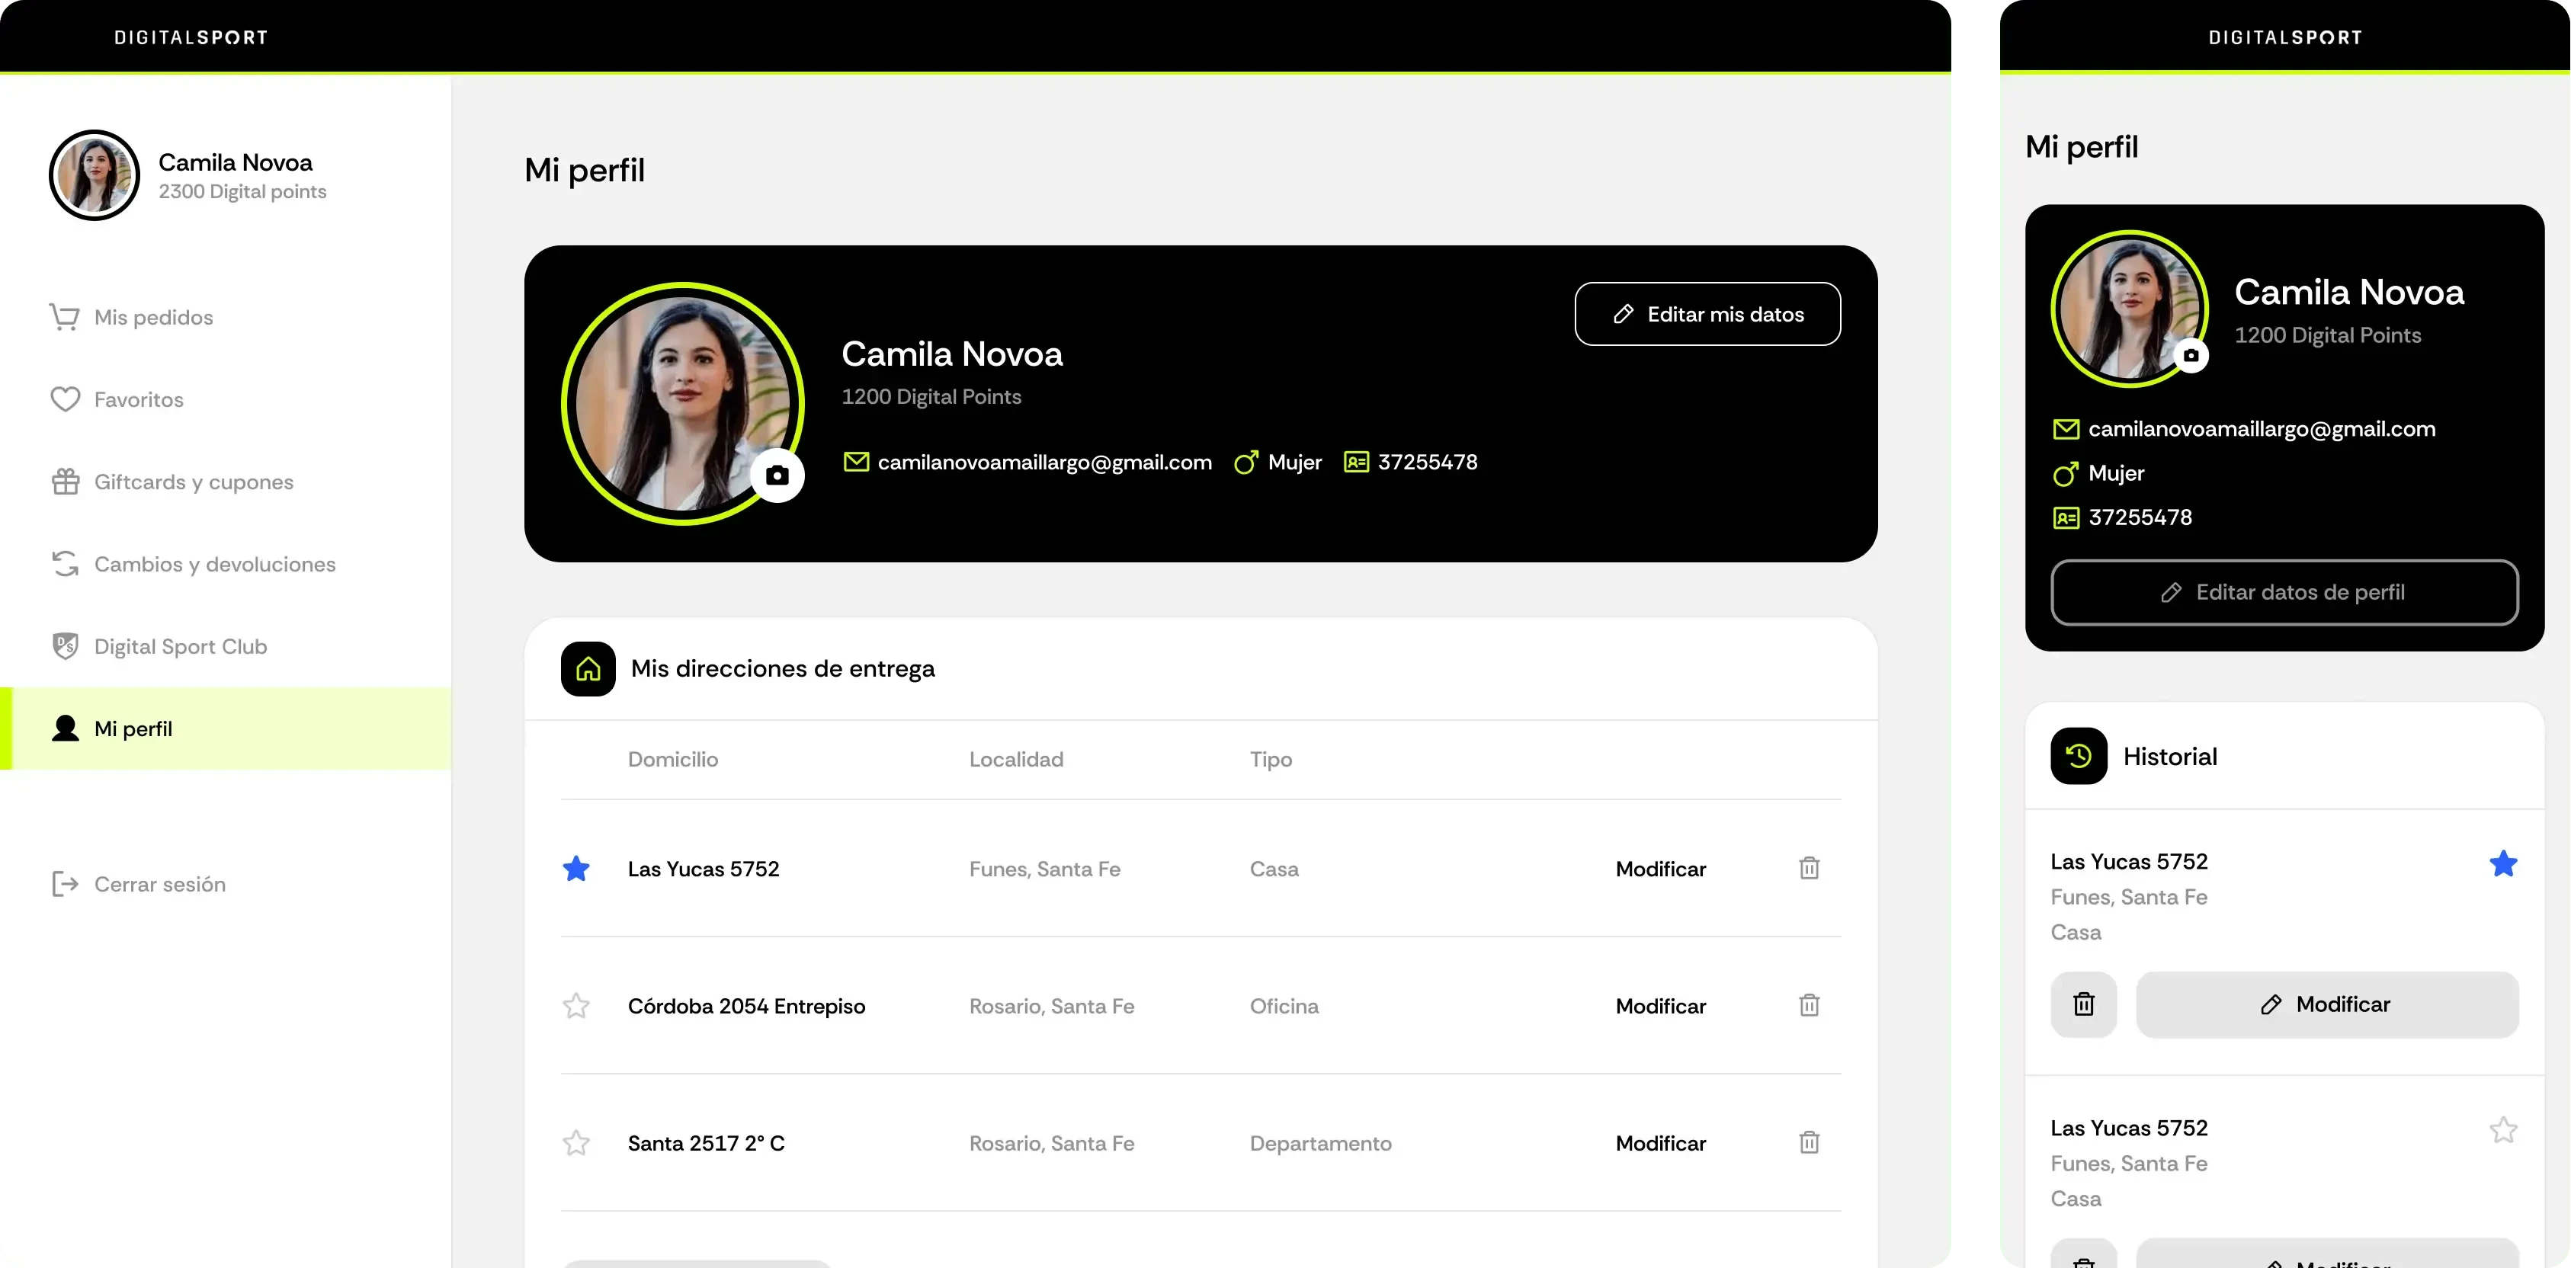Open Mis pedidos in the sidebar
The width and height of the screenshot is (2571, 1268).
[x=152, y=317]
